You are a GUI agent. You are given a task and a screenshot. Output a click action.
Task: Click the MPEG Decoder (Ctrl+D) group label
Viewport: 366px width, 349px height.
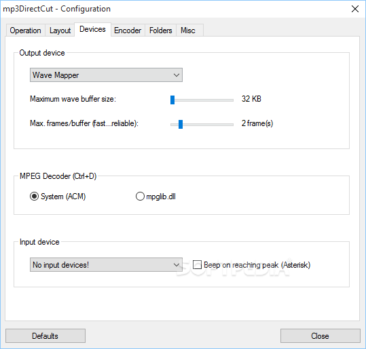point(58,176)
